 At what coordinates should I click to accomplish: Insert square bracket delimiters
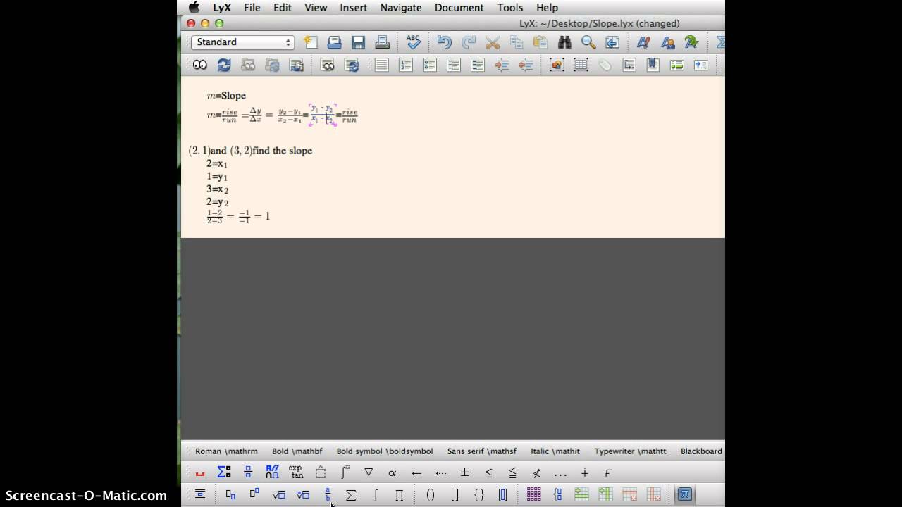click(455, 494)
